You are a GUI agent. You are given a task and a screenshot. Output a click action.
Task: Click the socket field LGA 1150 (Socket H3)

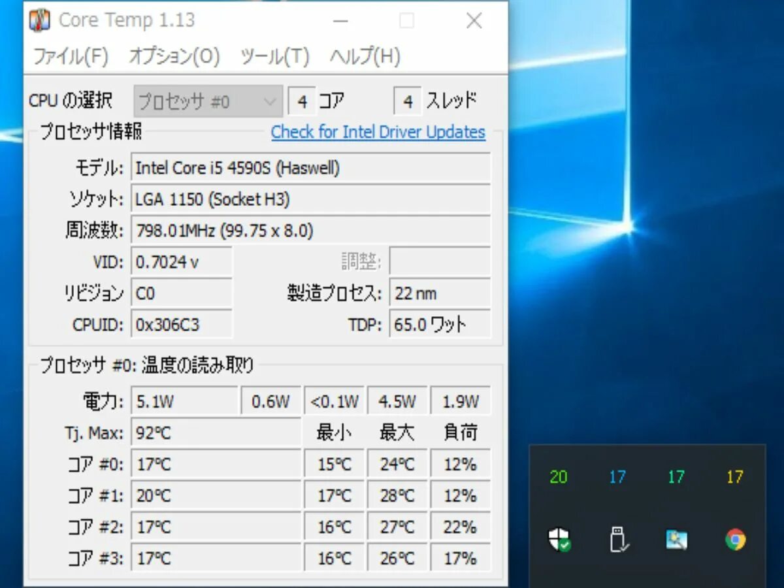(x=311, y=199)
